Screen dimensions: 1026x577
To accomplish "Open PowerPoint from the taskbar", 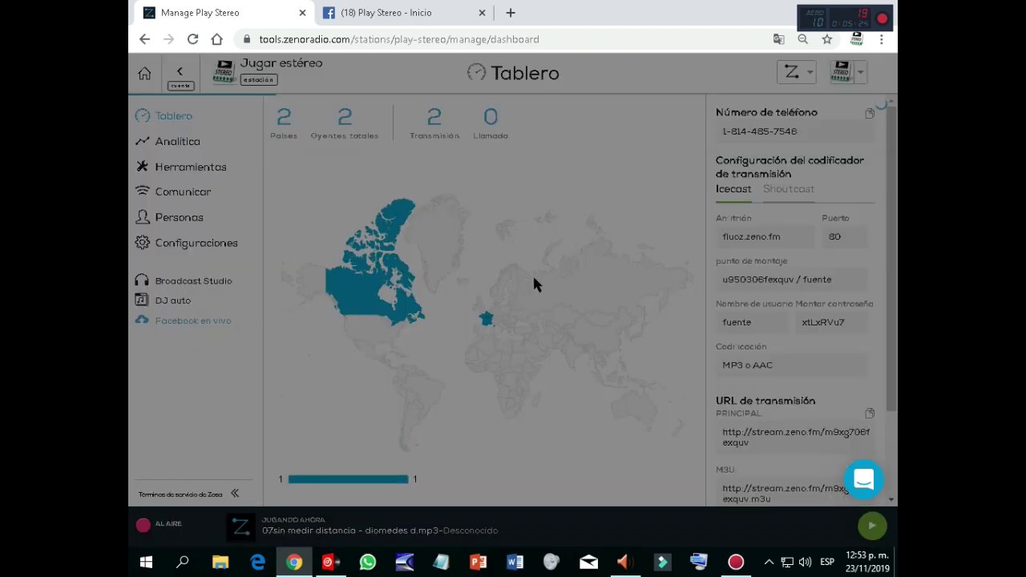I will point(479,563).
